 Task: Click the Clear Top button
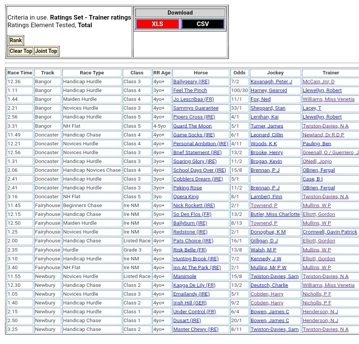pyautogui.click(x=21, y=51)
